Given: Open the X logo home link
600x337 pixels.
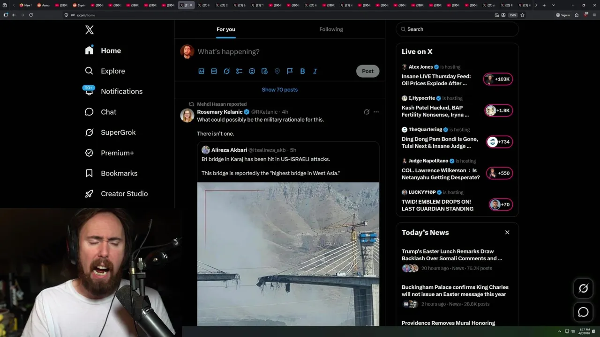Looking at the screenshot, I should pyautogui.click(x=90, y=30).
